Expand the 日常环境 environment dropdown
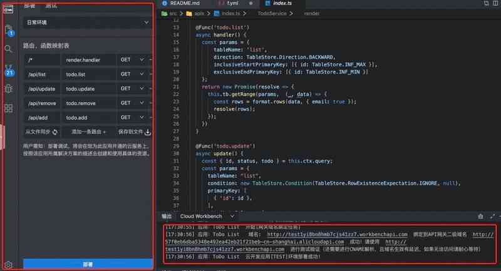 [x=87, y=23]
